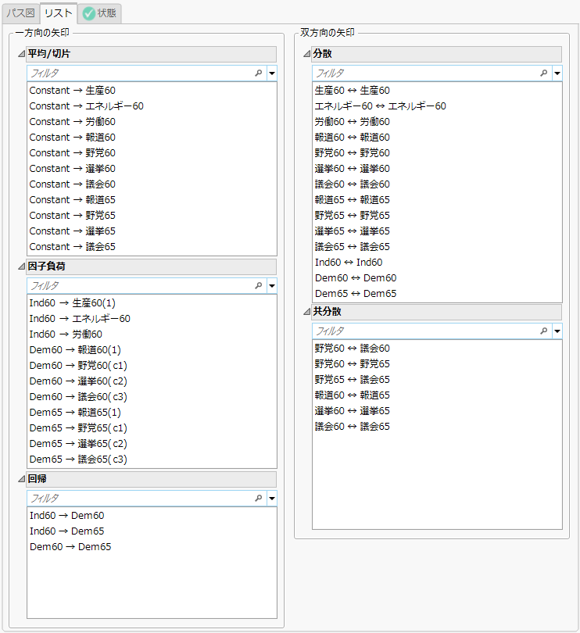The width and height of the screenshot is (580, 633).
Task: Select row Dem65 → 野党65(c1)
Action: tap(152, 428)
